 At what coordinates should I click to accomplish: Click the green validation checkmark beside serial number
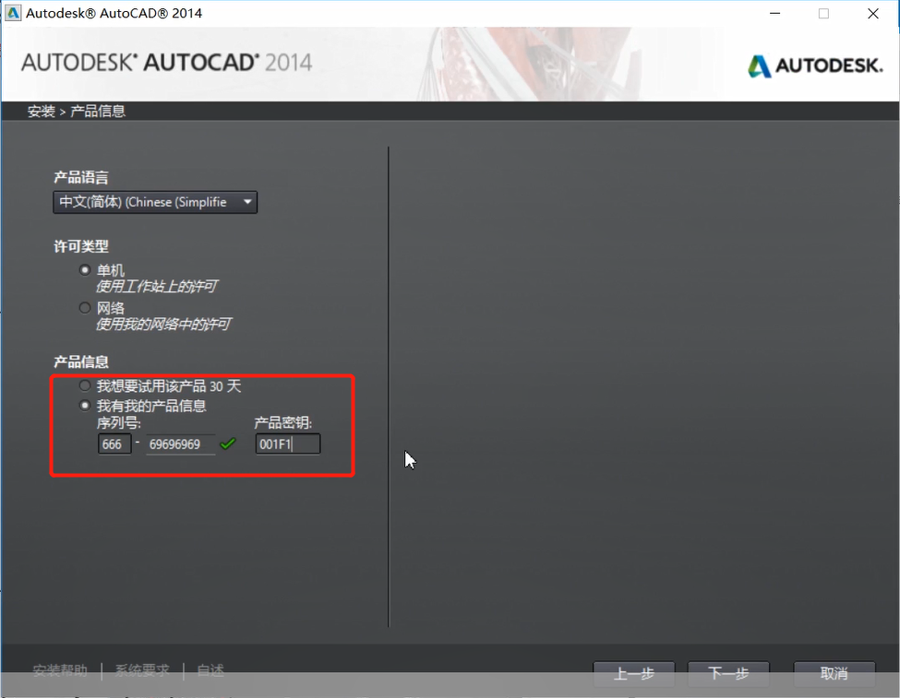click(x=228, y=444)
